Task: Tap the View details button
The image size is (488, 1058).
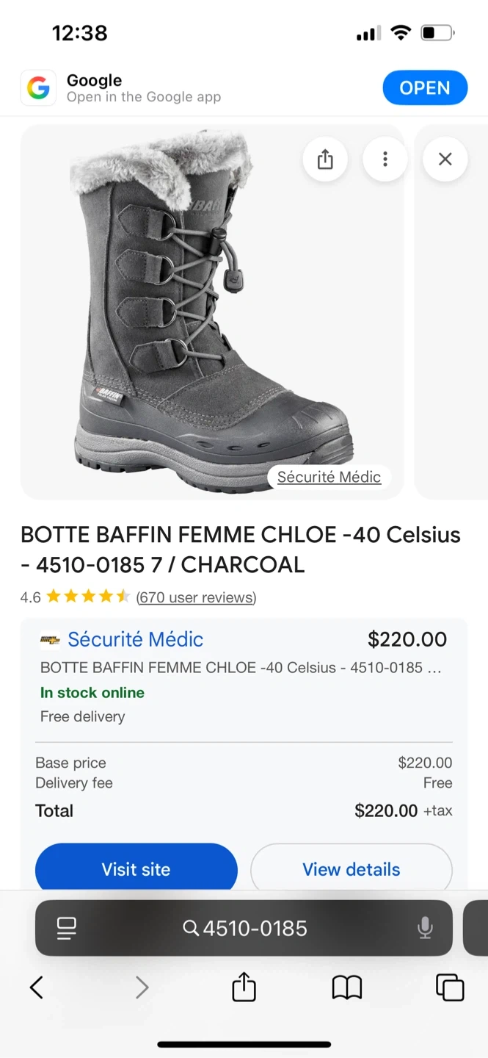Action: (x=351, y=869)
